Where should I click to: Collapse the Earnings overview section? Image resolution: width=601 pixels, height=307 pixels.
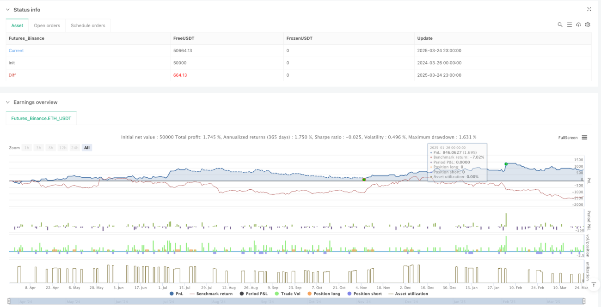click(x=8, y=102)
